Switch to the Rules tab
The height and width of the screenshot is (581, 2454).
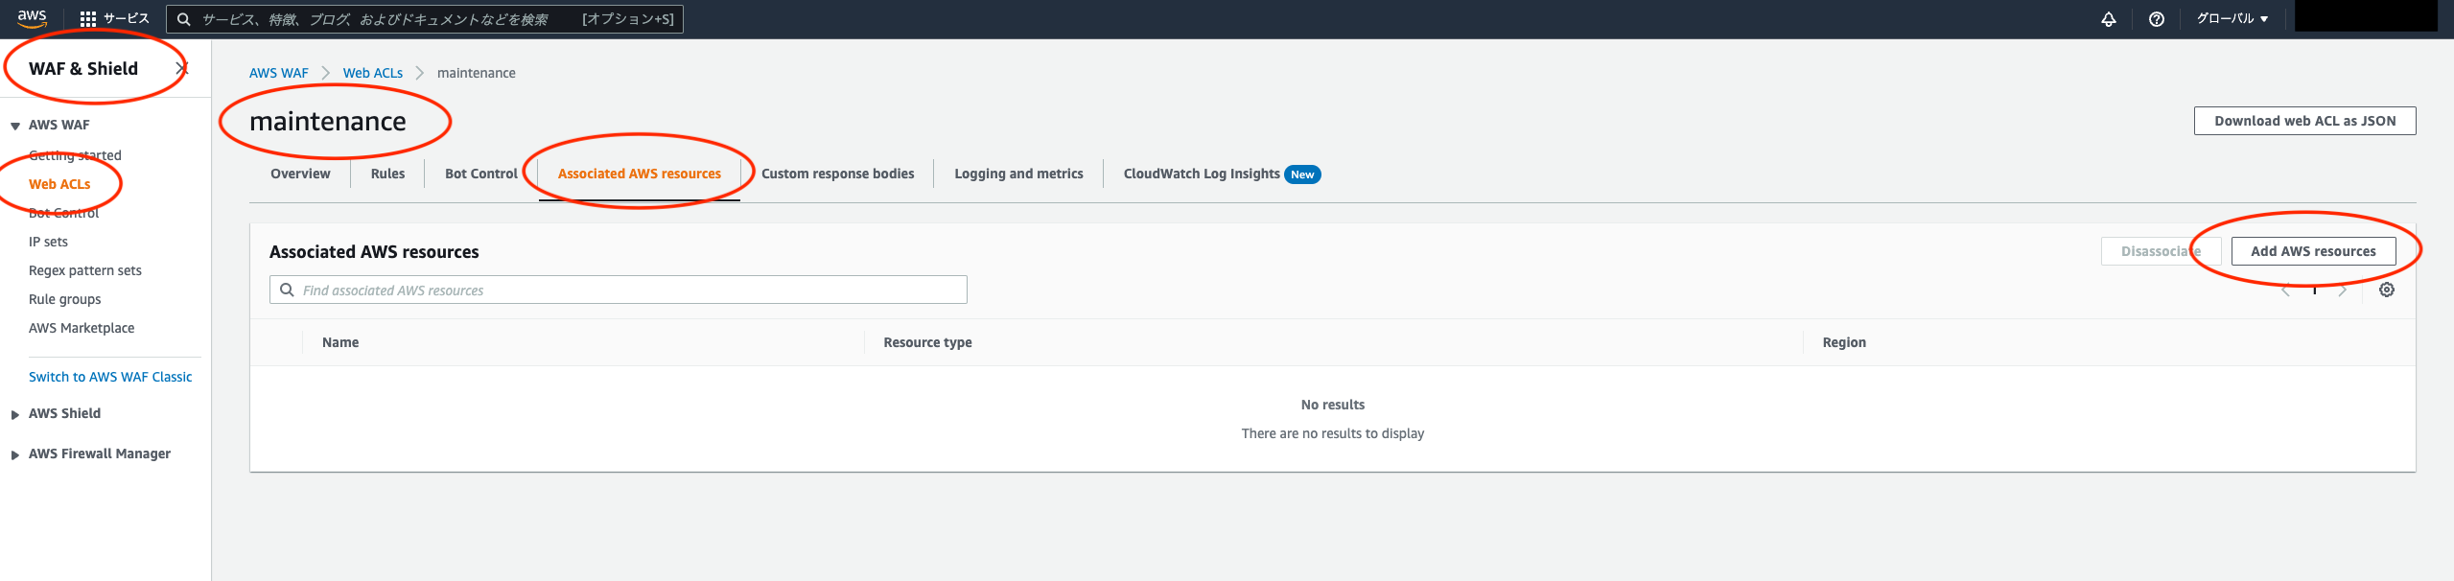click(x=387, y=174)
